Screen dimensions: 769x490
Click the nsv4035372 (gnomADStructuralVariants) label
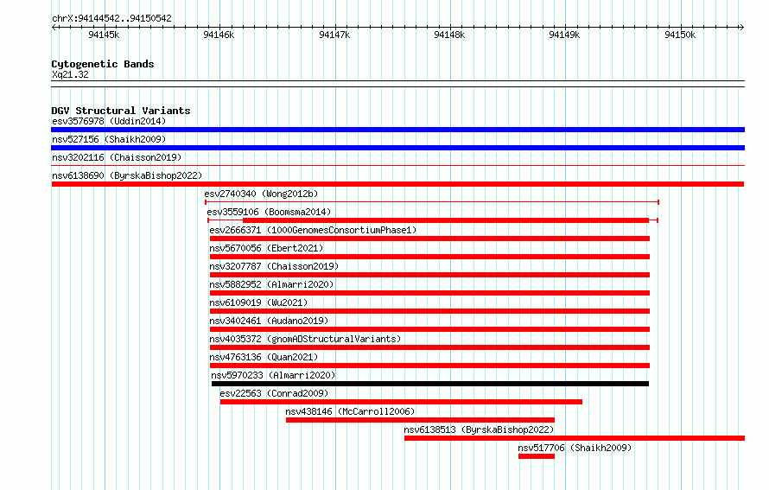pos(305,339)
